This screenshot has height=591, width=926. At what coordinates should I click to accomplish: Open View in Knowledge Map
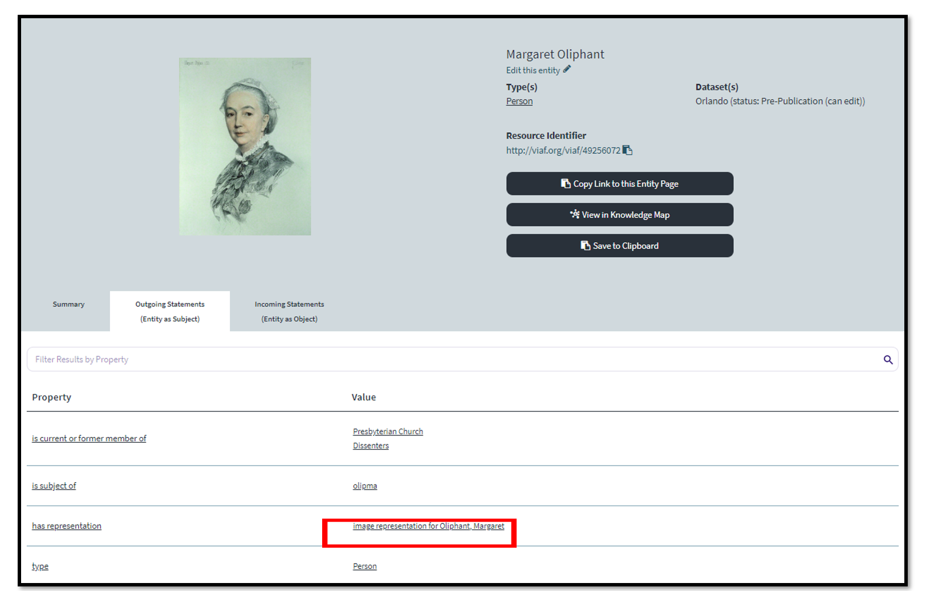(619, 215)
